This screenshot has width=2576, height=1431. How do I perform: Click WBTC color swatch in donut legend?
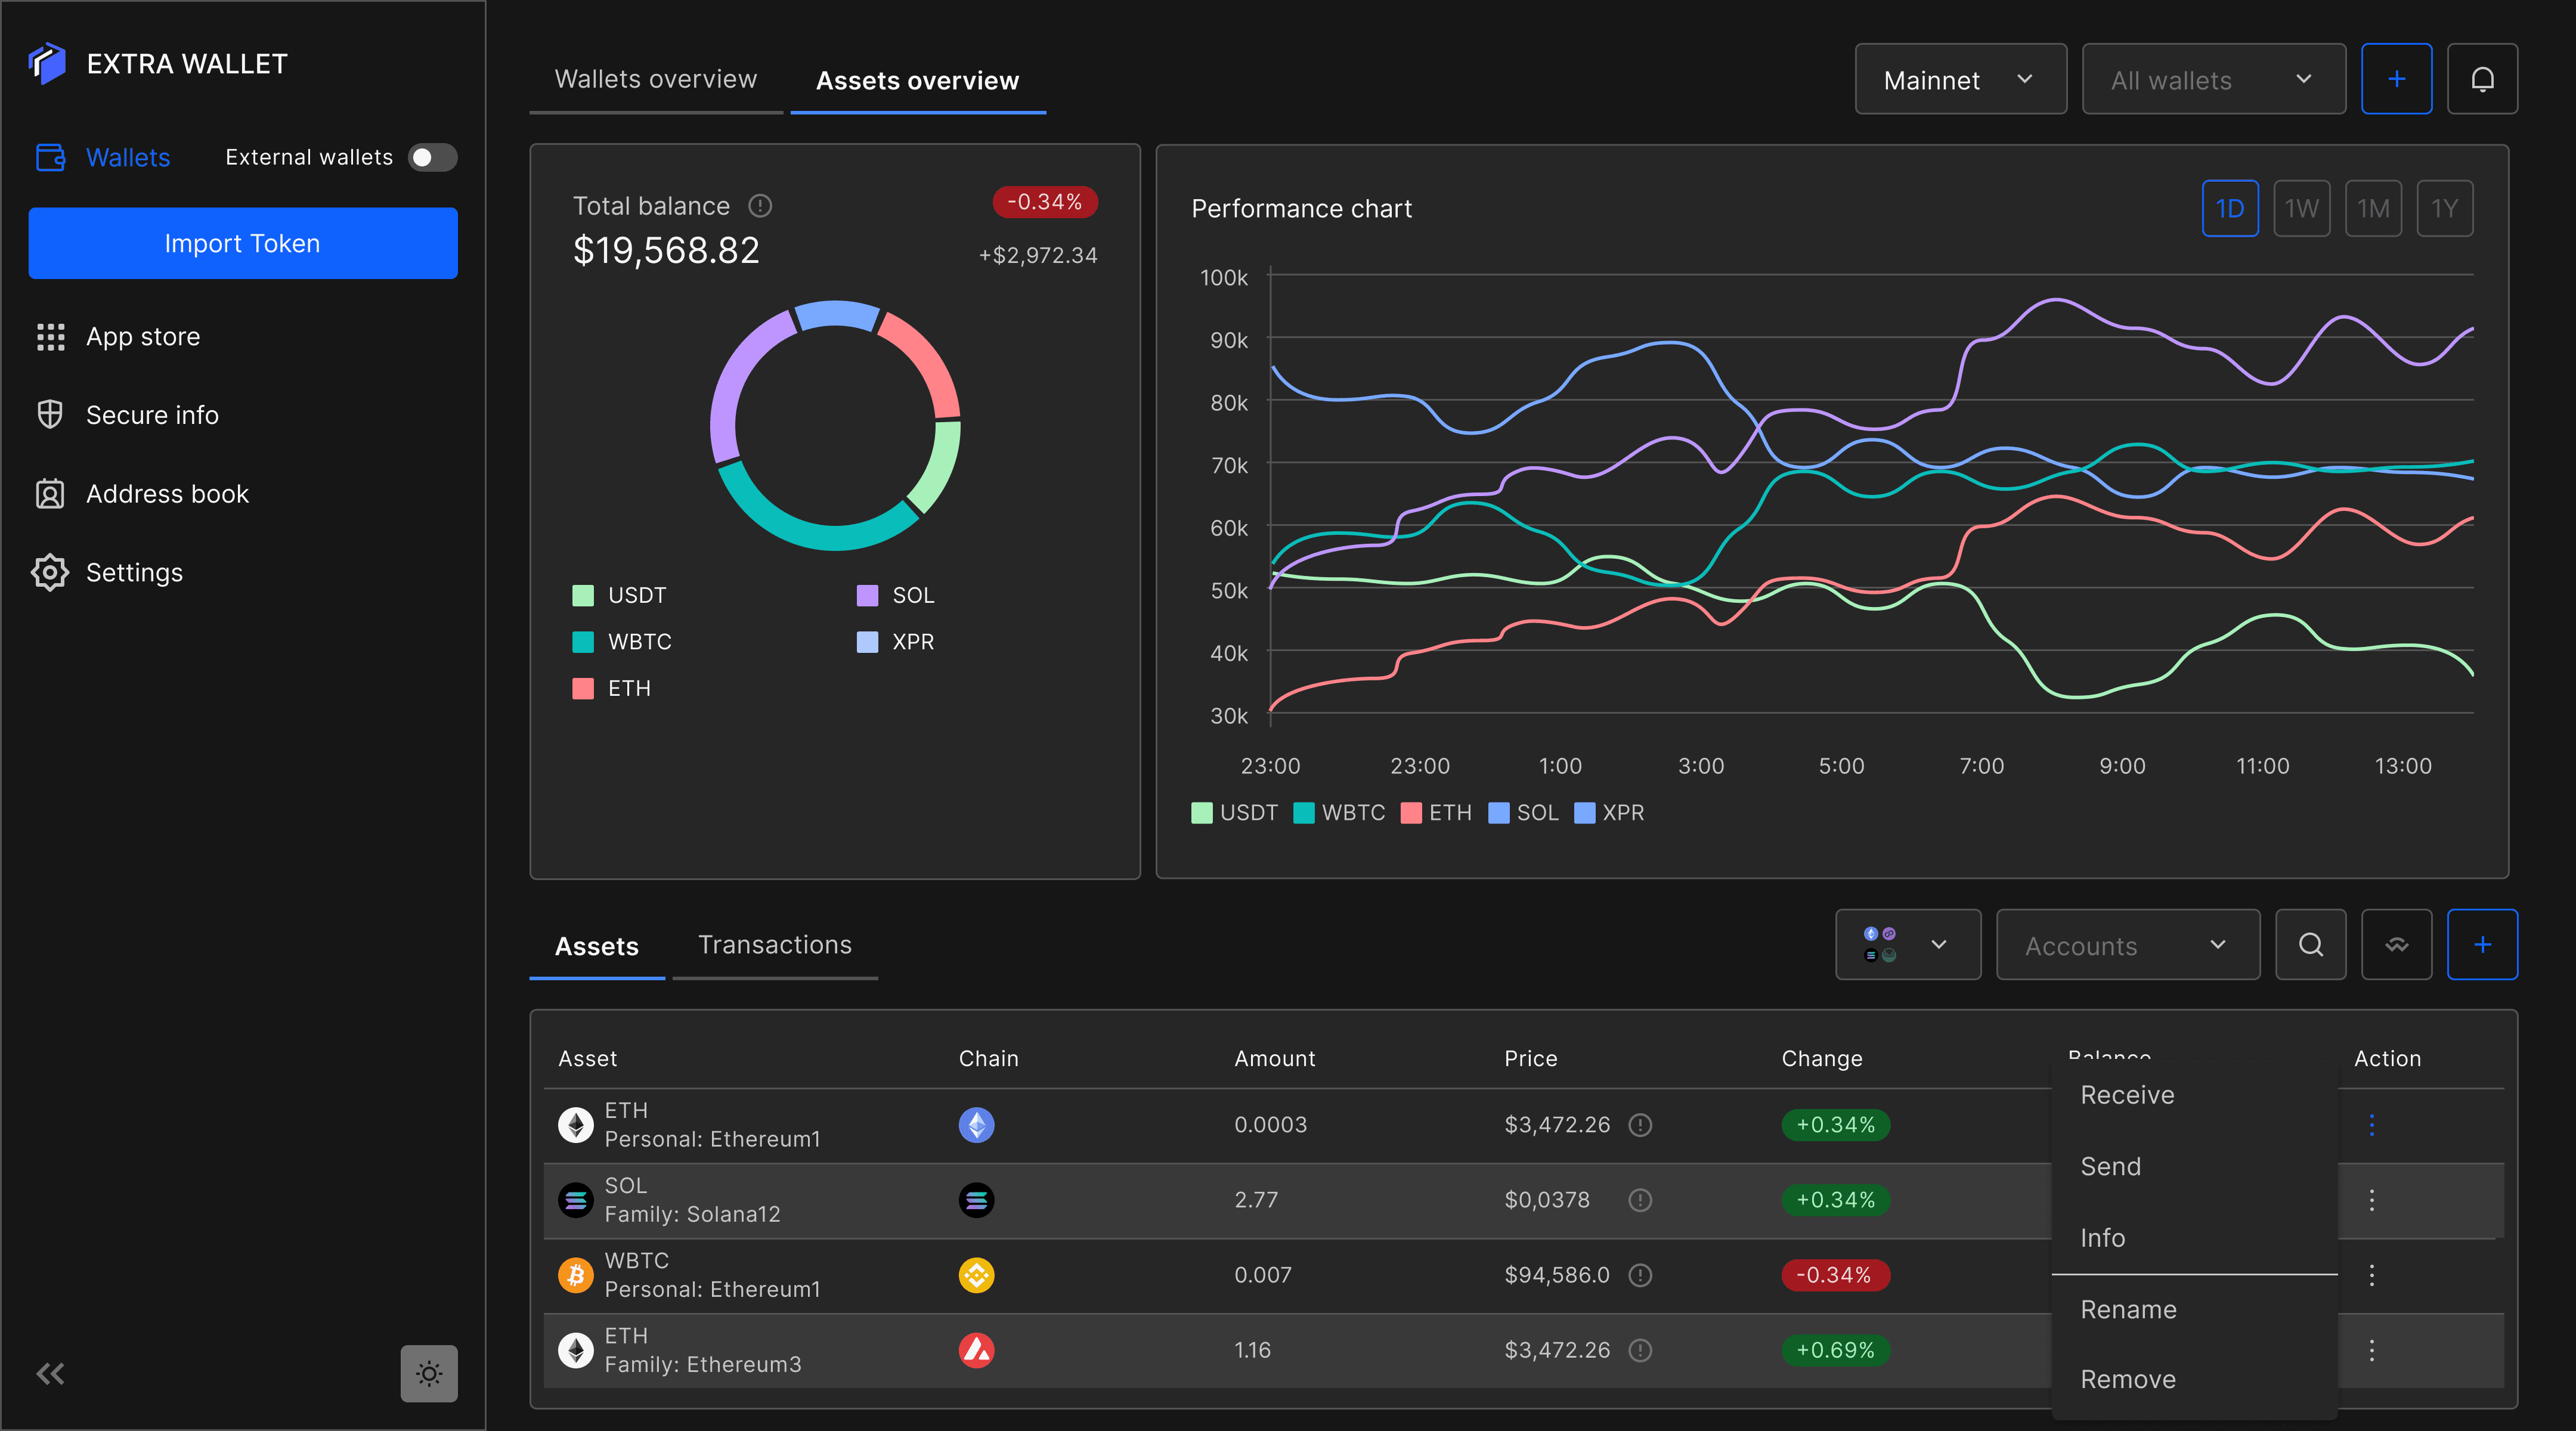coord(583,642)
